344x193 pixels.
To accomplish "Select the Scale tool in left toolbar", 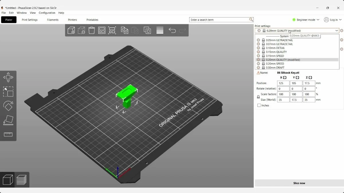I will pos(8,91).
